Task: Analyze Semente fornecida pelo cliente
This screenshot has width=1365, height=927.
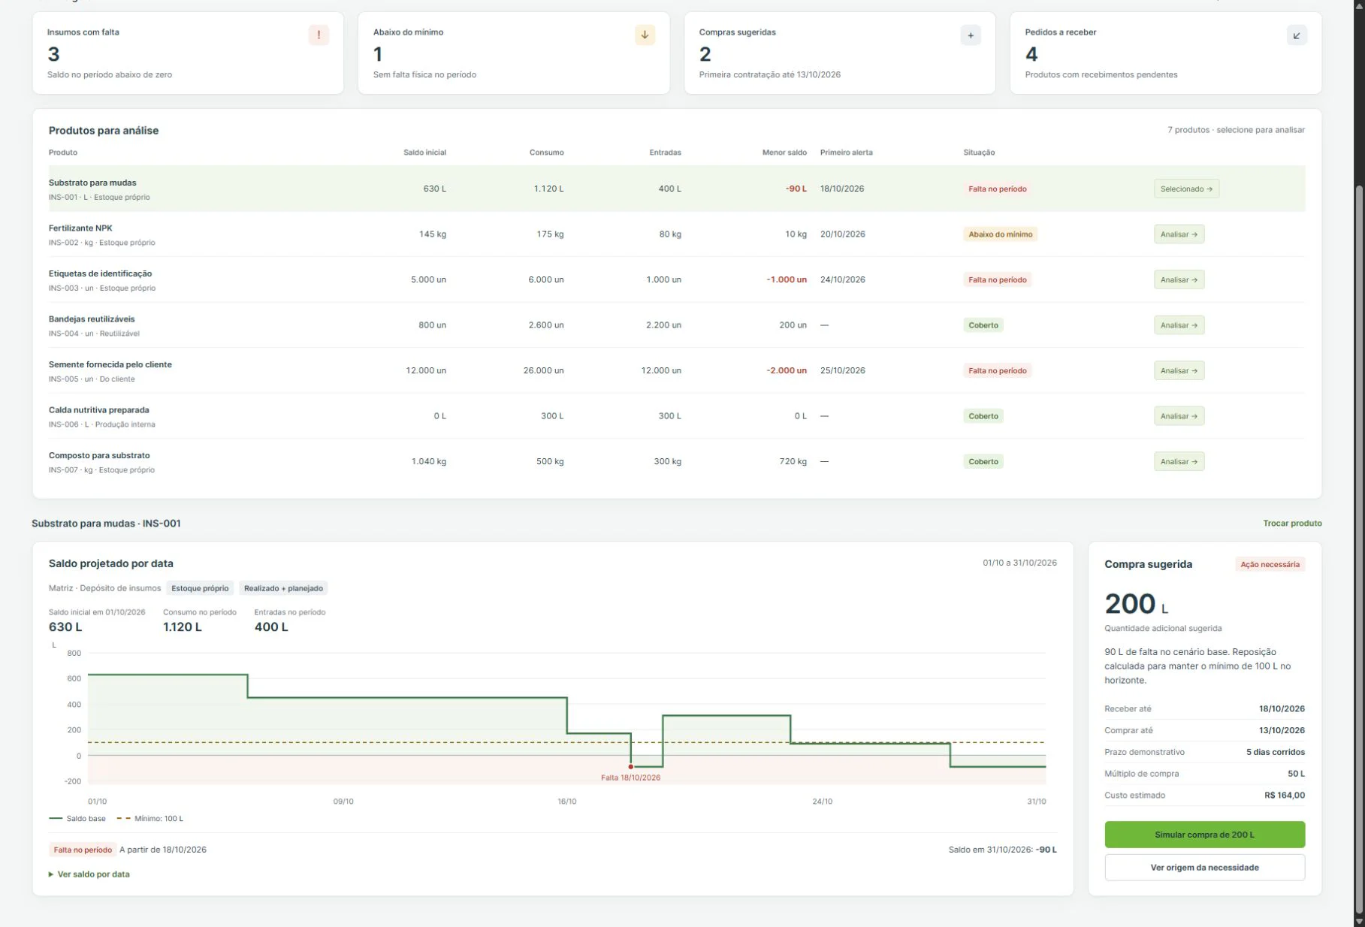Action: 1179,370
